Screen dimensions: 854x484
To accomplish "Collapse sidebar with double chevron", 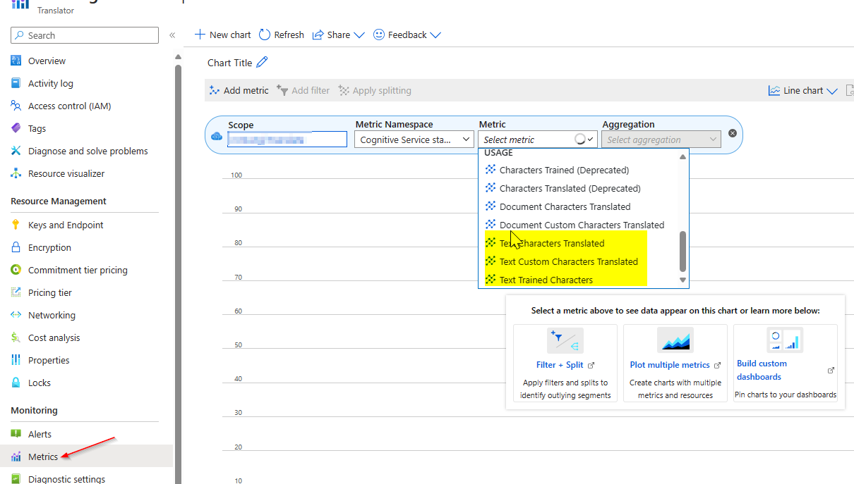I will (172, 35).
